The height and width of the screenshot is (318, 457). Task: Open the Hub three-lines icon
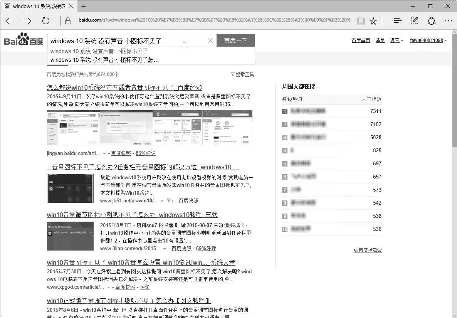coord(397,21)
